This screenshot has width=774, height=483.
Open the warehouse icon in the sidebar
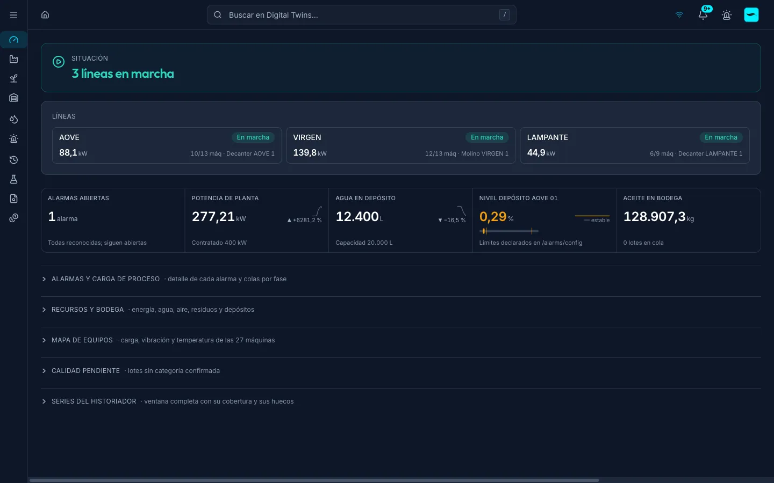[14, 98]
